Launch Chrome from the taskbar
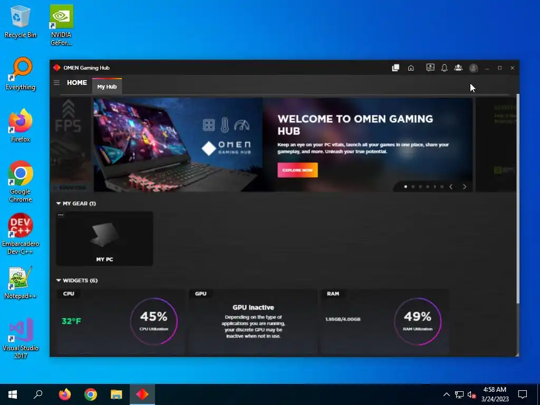Image resolution: width=540 pixels, height=405 pixels. click(91, 394)
